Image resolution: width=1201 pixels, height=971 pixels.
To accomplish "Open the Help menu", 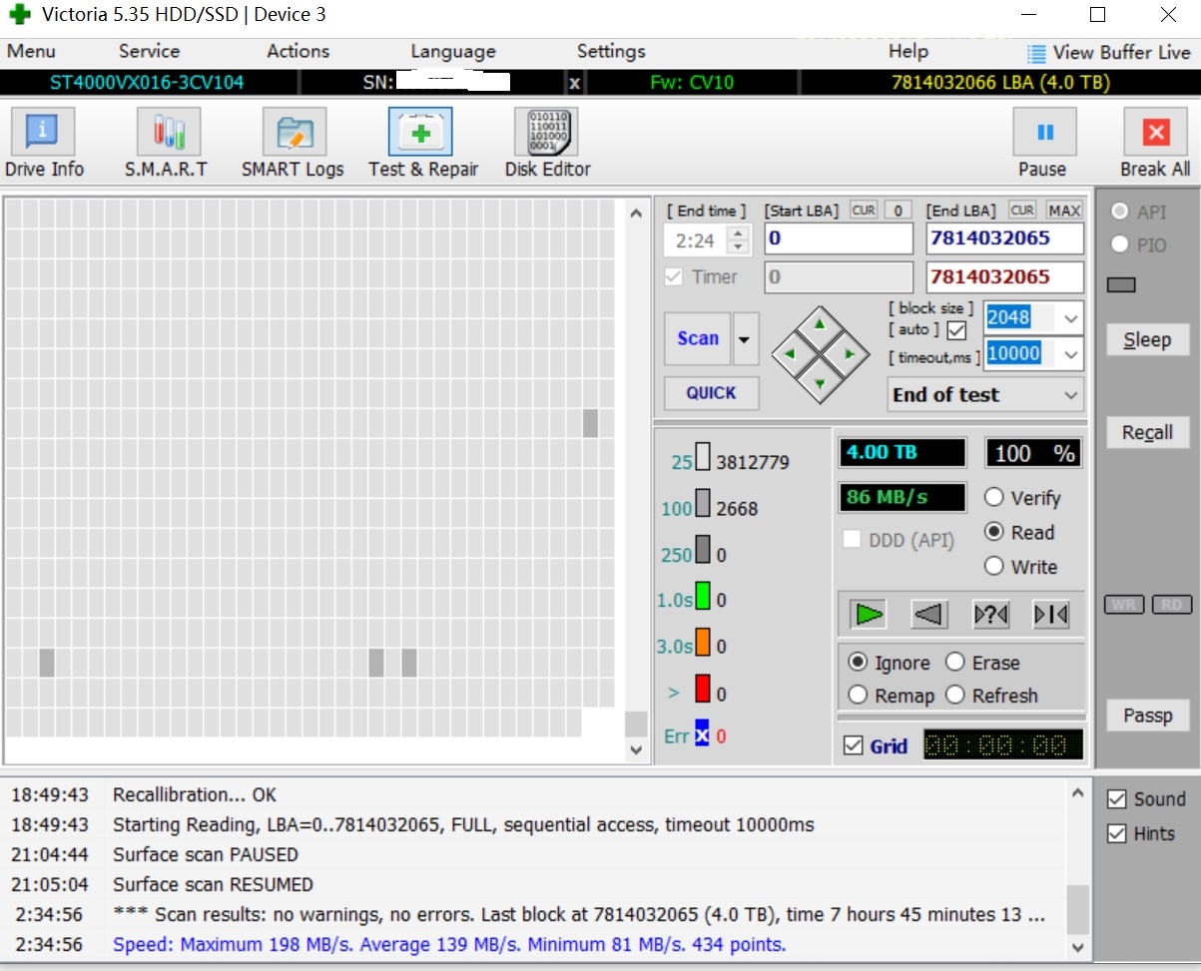I will tap(908, 52).
